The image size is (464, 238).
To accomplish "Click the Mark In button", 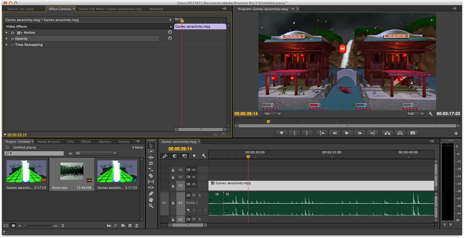I will (x=294, y=133).
